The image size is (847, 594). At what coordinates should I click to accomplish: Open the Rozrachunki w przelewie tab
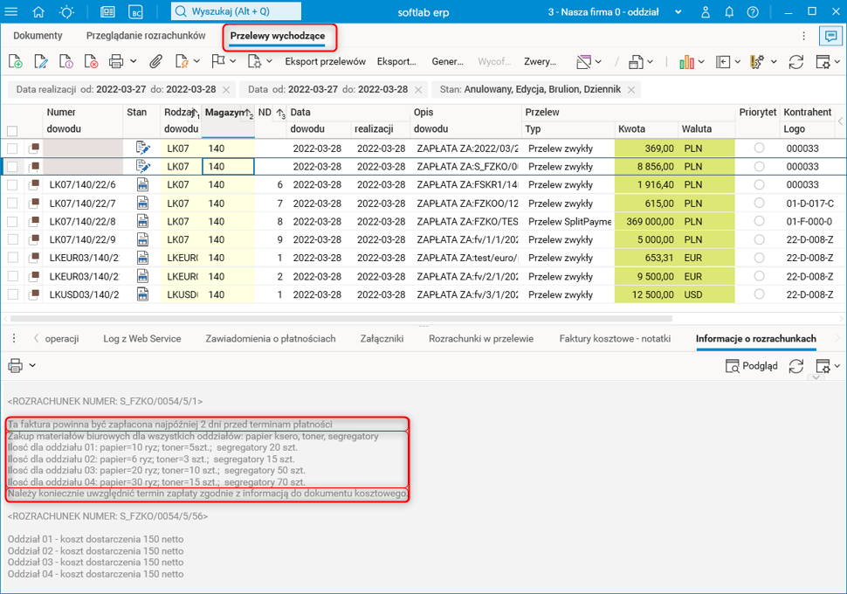480,339
